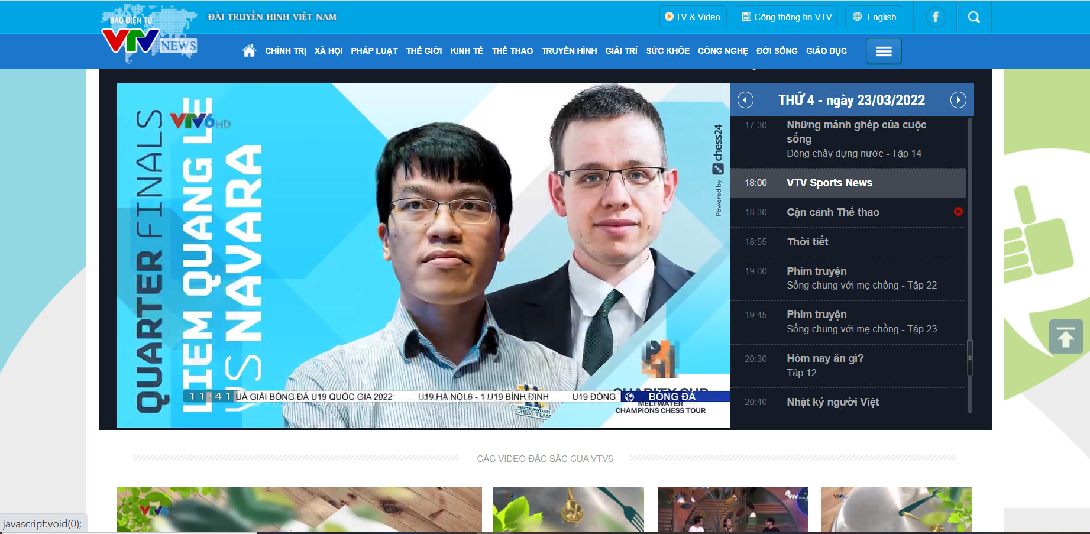This screenshot has width=1090, height=534.
Task: Click ĐÀI TRUYỀN HÌNH VIỆT NAM header text
Action: [x=272, y=17]
